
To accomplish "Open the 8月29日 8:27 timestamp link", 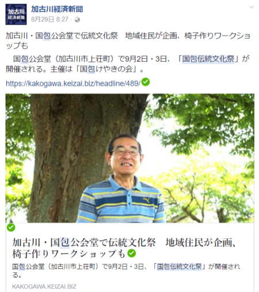I will point(49,20).
